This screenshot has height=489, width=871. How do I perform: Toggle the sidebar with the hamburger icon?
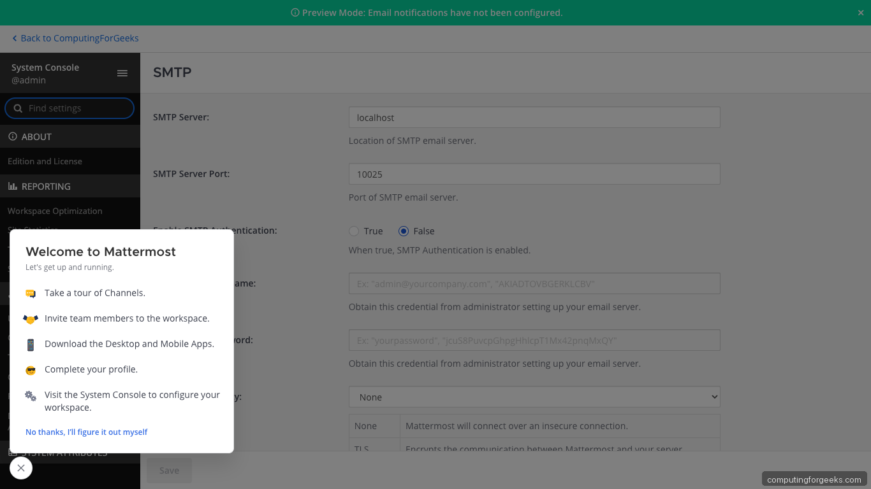[x=122, y=73]
